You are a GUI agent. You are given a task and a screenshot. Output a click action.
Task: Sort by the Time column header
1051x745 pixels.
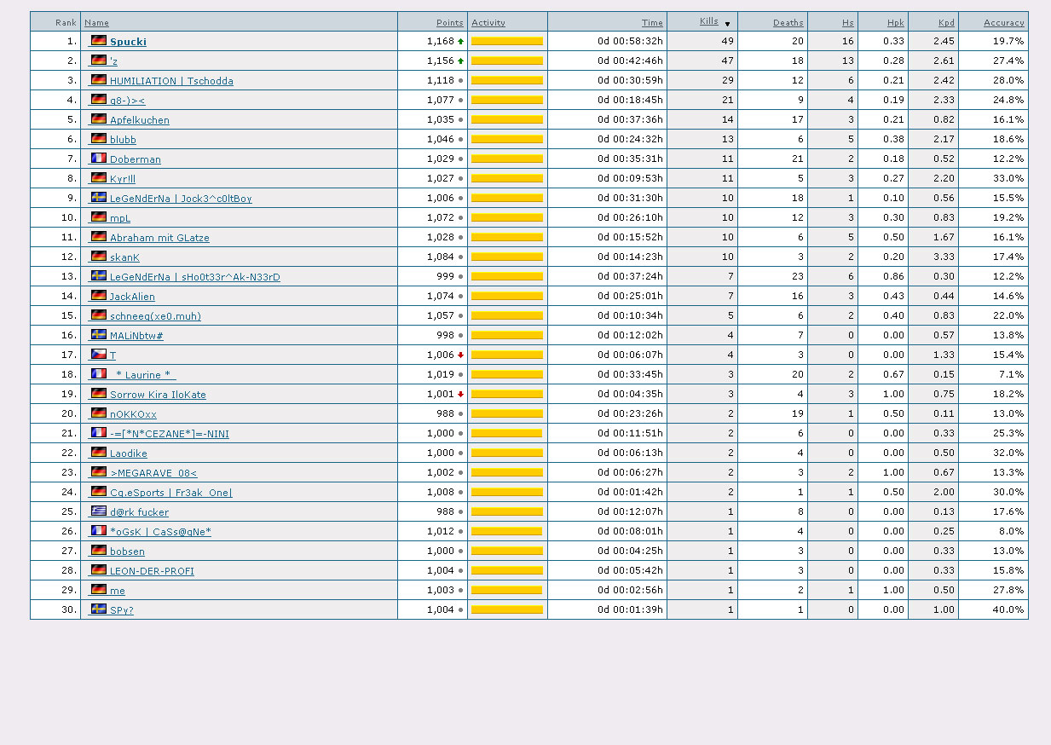click(x=652, y=23)
